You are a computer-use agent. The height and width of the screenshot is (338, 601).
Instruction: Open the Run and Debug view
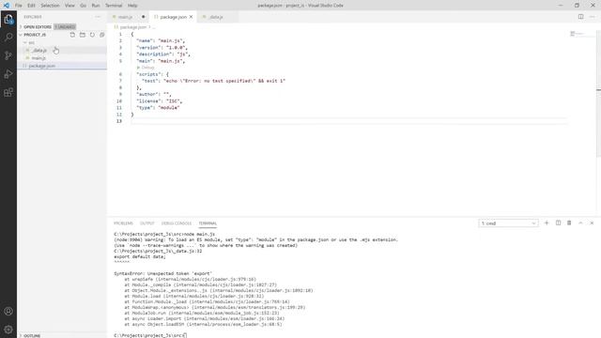8,74
